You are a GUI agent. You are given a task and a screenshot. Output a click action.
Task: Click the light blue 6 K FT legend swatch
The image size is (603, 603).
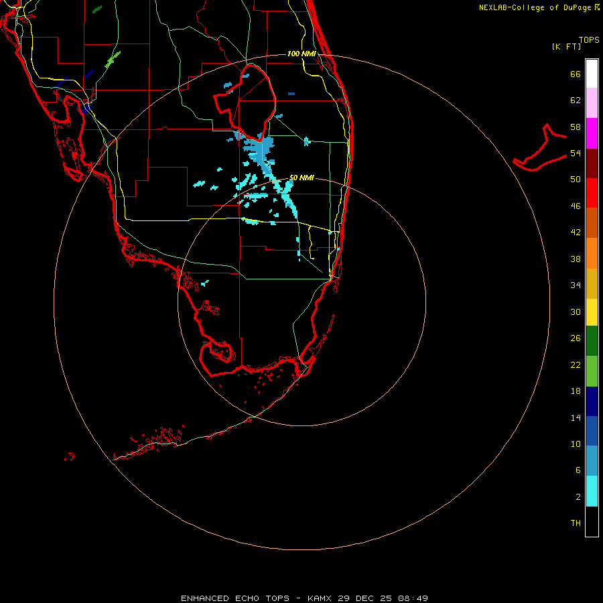(x=592, y=461)
